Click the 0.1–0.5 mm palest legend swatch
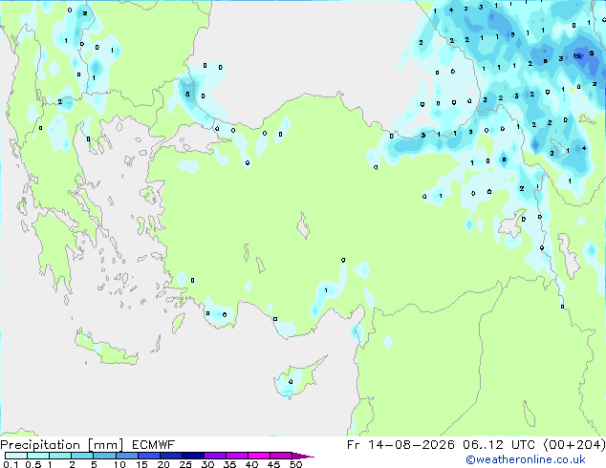 [16, 456]
